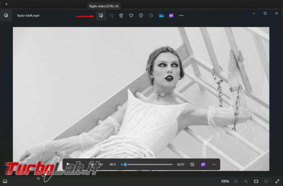The width and height of the screenshot is (283, 186).
Task: Fit video to window
Action: pyautogui.click(x=256, y=181)
